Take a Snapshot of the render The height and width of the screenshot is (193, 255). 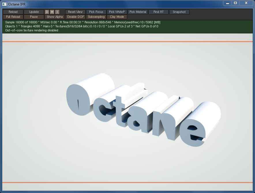click(179, 12)
